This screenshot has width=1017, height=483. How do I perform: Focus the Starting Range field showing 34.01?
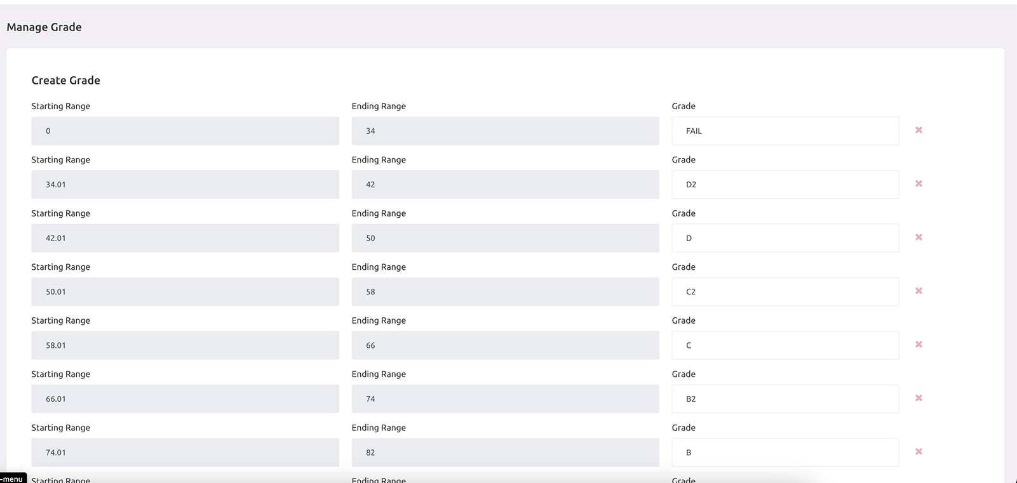pyautogui.click(x=185, y=185)
